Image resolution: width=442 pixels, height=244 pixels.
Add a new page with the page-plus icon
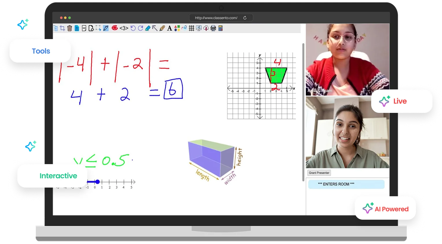click(91, 28)
